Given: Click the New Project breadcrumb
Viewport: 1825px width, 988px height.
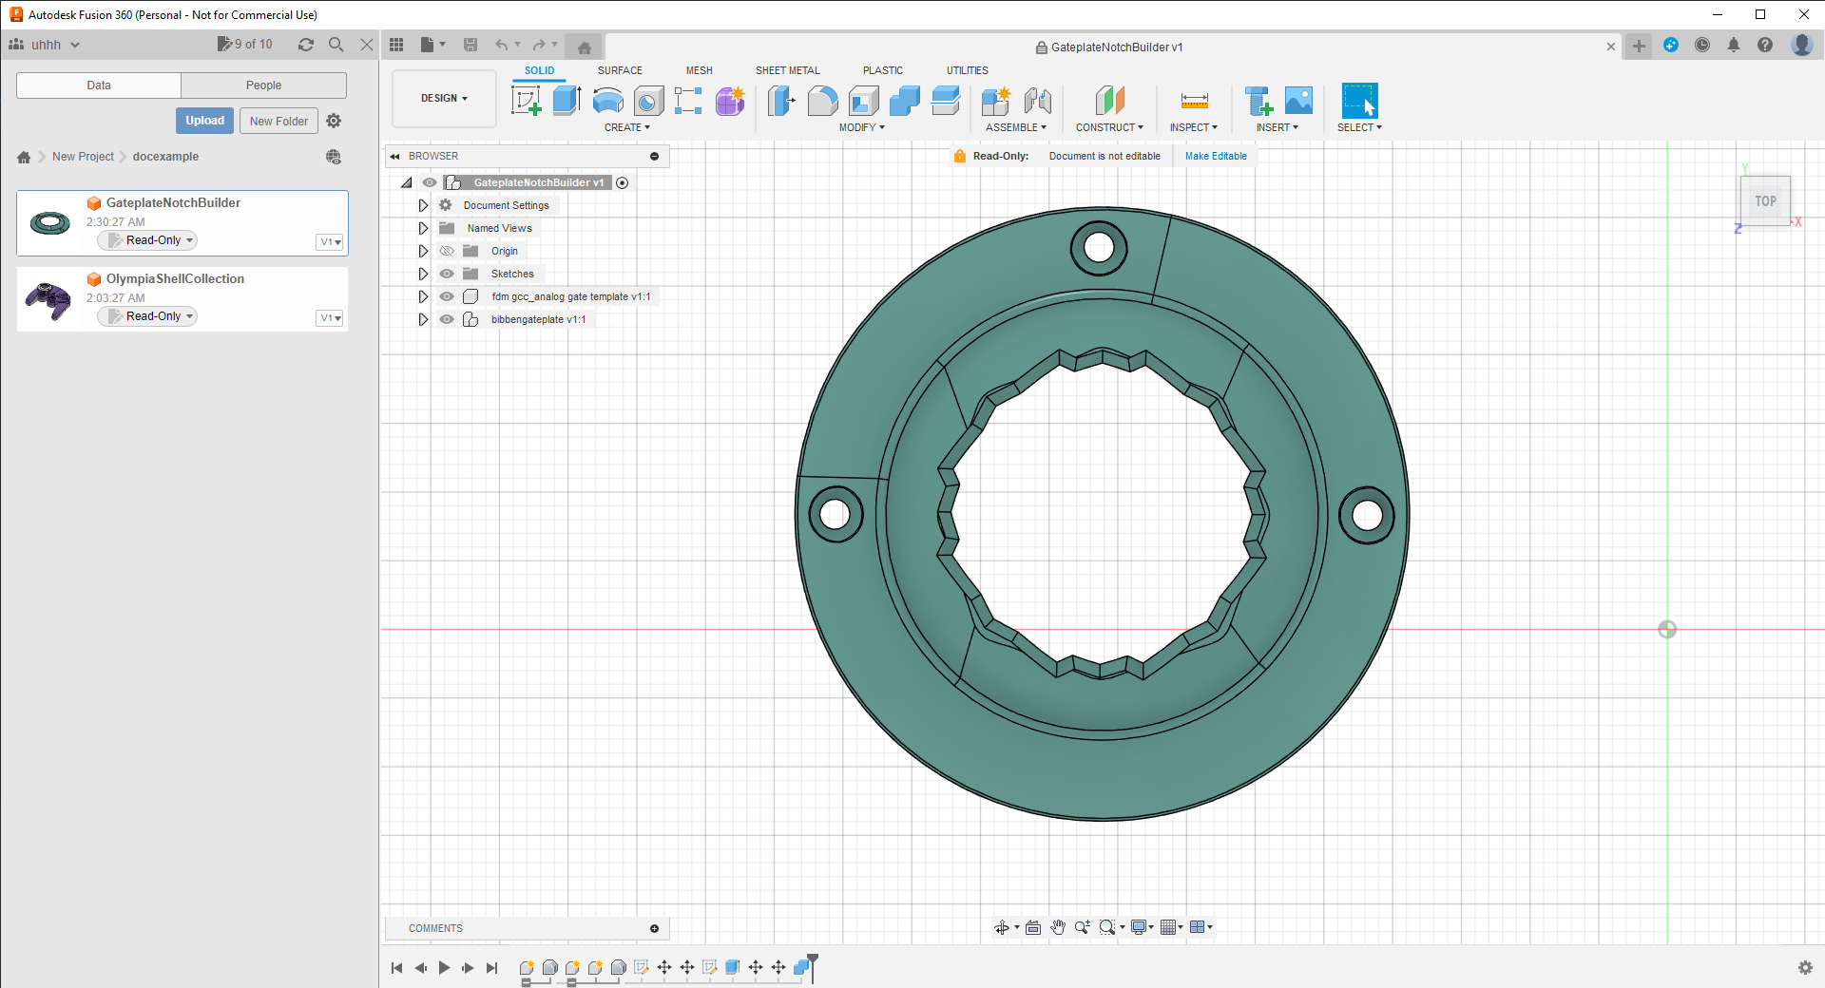Looking at the screenshot, I should 83,157.
